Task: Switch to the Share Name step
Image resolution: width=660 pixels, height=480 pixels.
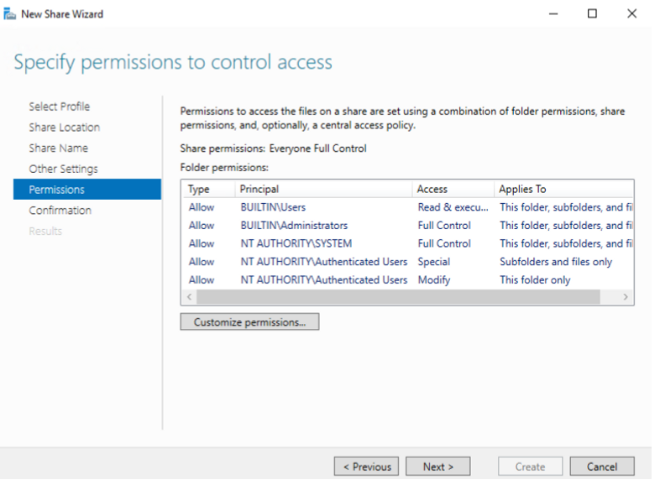Action: coord(58,149)
